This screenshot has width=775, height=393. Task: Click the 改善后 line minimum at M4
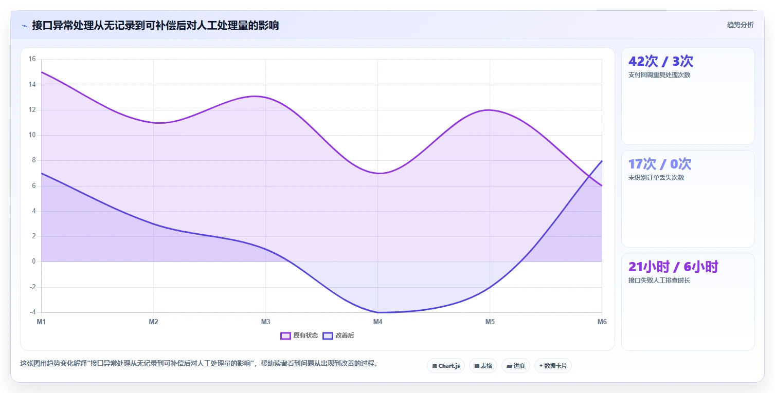click(377, 312)
